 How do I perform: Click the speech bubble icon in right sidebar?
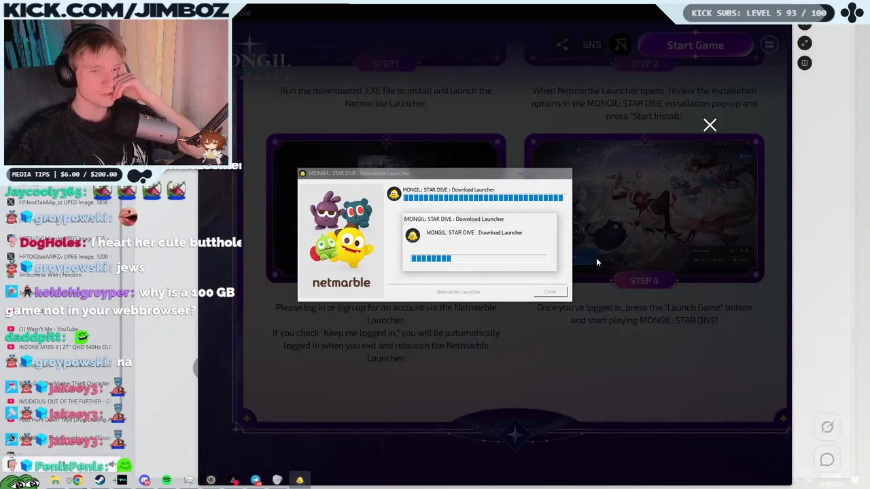826,460
